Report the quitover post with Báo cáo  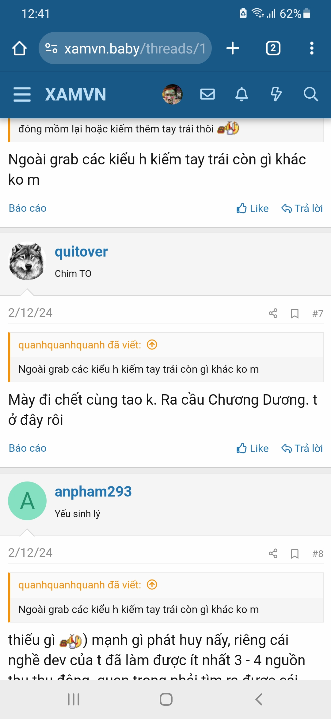(28, 448)
